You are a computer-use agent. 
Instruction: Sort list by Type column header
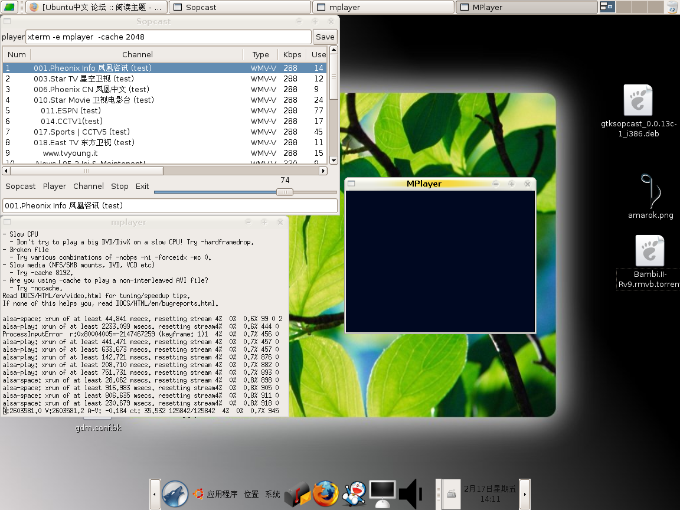tap(261, 54)
